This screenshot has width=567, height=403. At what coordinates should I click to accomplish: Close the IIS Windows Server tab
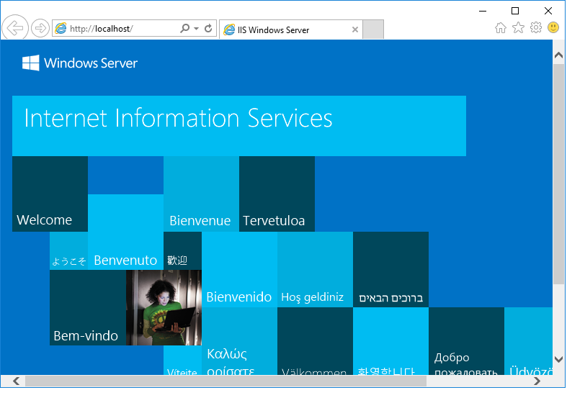[x=355, y=30]
